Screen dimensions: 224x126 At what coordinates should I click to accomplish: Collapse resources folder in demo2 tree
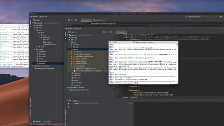point(39,37)
